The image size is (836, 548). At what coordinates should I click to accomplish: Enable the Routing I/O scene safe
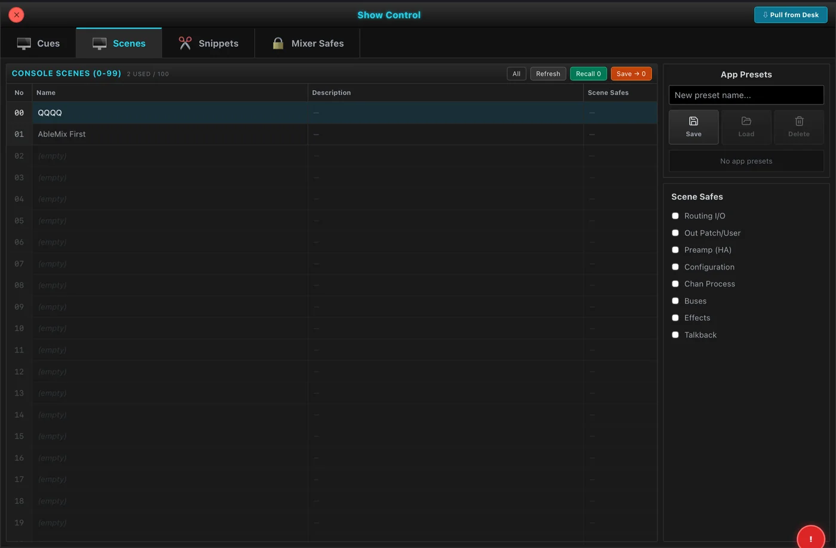(x=675, y=216)
